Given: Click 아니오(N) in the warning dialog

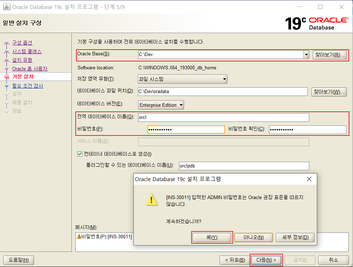Looking at the screenshot, I should tap(254, 238).
